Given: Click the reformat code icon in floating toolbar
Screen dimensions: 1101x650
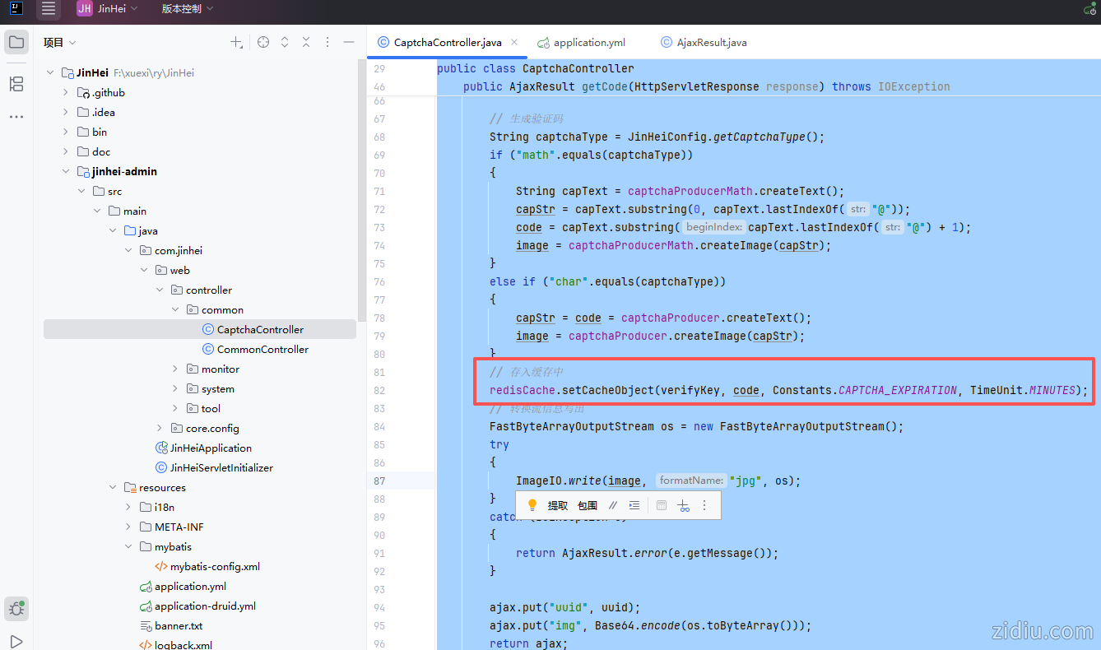Looking at the screenshot, I should click(634, 505).
